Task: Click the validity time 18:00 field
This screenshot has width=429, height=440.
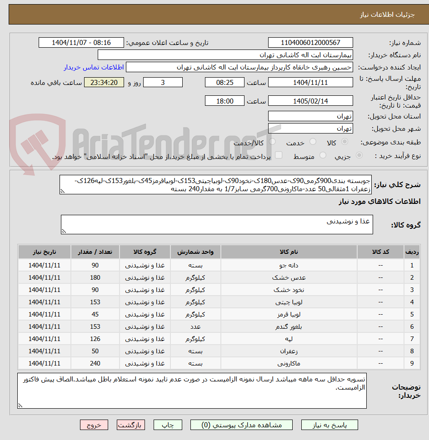Action: 224,101
